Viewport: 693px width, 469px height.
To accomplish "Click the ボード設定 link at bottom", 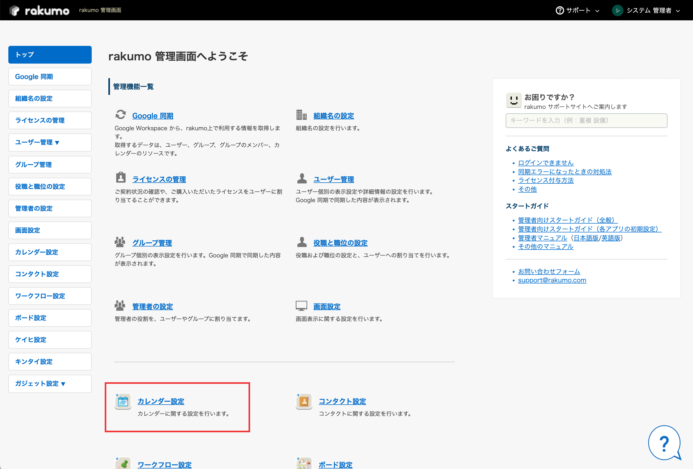I will click(x=336, y=465).
